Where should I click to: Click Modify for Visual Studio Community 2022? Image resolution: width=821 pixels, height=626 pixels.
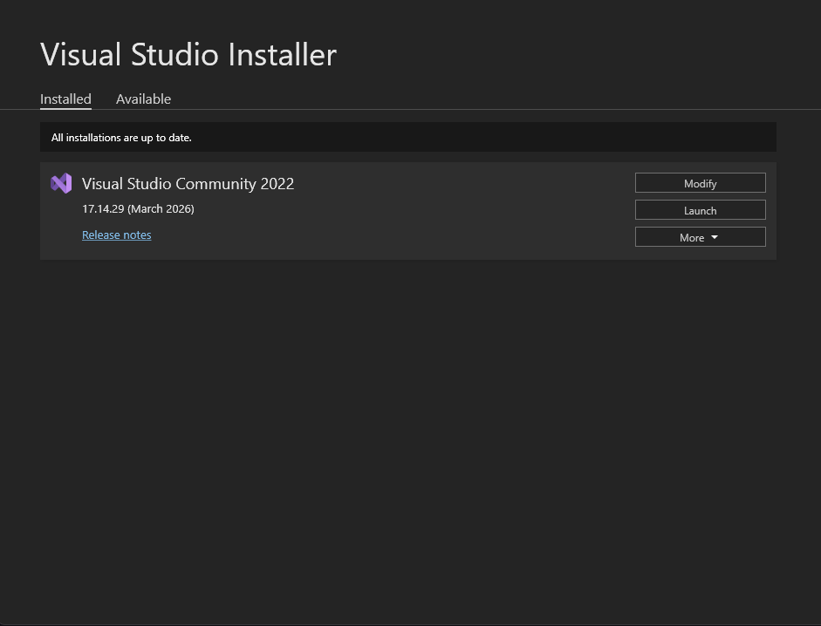pyautogui.click(x=700, y=183)
